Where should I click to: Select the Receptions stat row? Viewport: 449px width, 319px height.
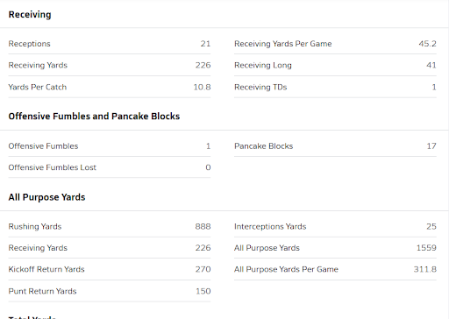click(110, 44)
